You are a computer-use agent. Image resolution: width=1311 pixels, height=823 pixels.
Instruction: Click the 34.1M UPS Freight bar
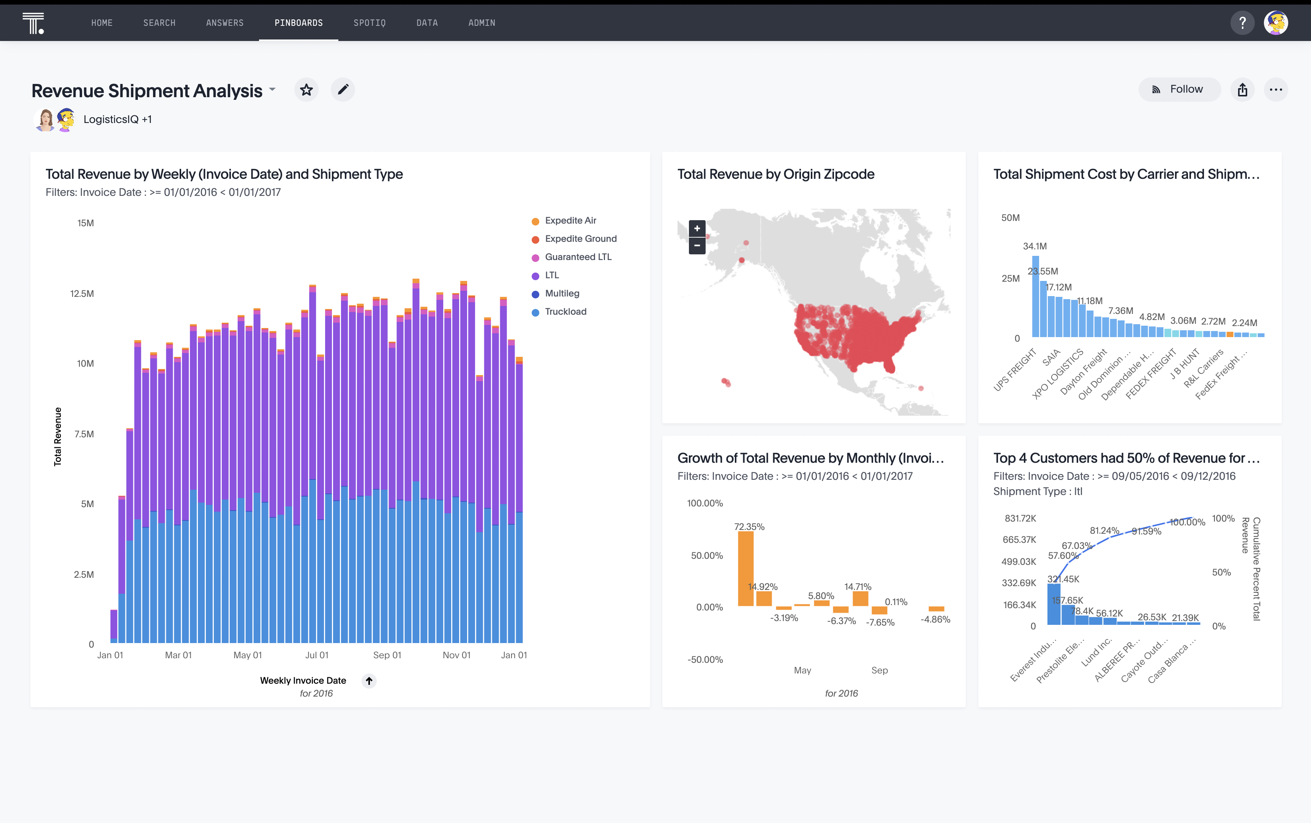pyautogui.click(x=1036, y=296)
